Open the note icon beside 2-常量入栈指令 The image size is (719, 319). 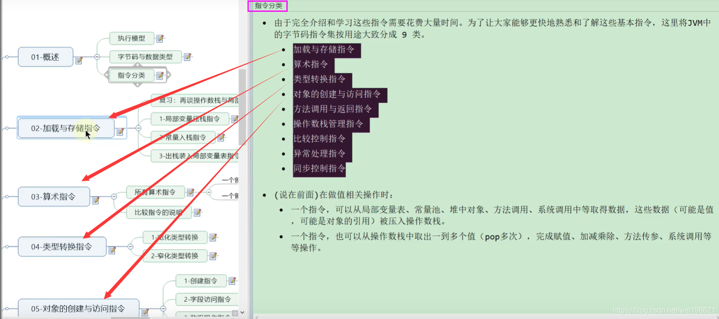pos(221,137)
